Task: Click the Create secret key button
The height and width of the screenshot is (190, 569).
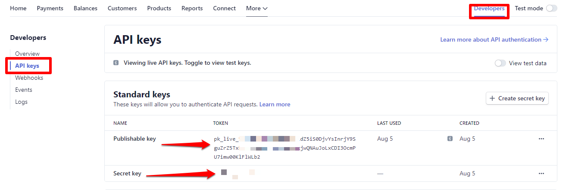Action: (x=517, y=98)
